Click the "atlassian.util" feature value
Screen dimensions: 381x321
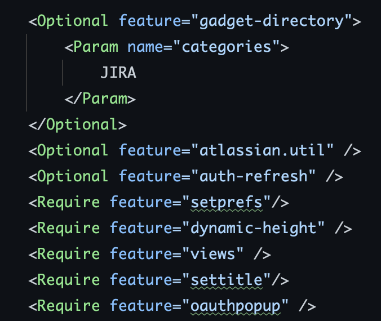pos(263,150)
